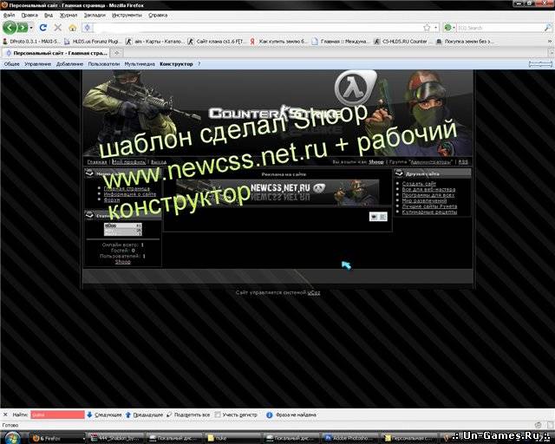Stop loading with the X toolbar icon
Image resolution: width=555 pixels, height=444 pixels.
(x=58, y=27)
